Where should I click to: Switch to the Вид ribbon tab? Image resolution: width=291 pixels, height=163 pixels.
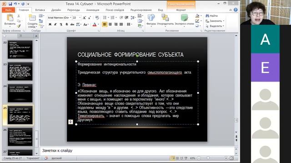click(x=161, y=10)
